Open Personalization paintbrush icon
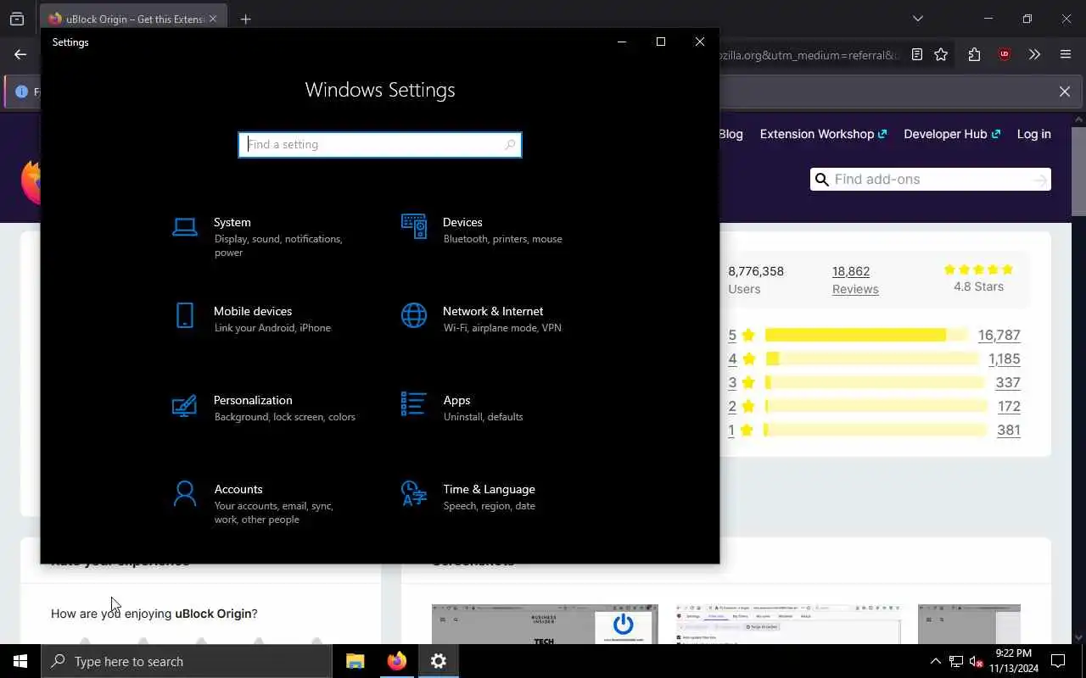Image resolution: width=1086 pixels, height=678 pixels. pyautogui.click(x=185, y=404)
